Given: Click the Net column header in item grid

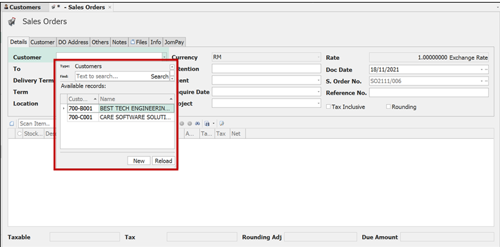Looking at the screenshot, I should click(238, 134).
